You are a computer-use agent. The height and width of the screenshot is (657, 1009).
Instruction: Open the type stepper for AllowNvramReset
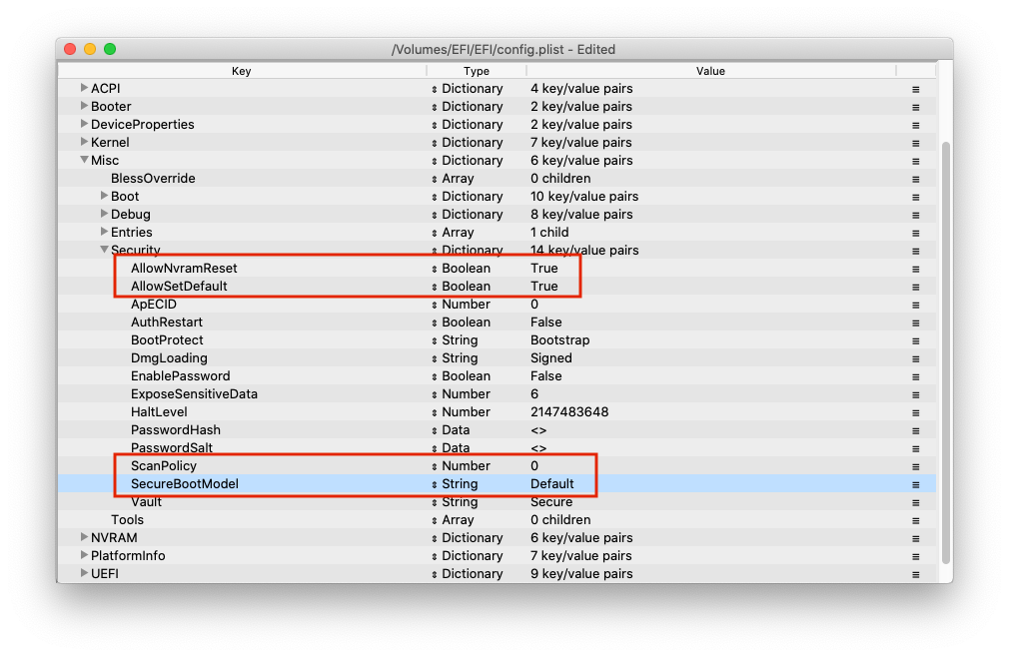click(435, 269)
